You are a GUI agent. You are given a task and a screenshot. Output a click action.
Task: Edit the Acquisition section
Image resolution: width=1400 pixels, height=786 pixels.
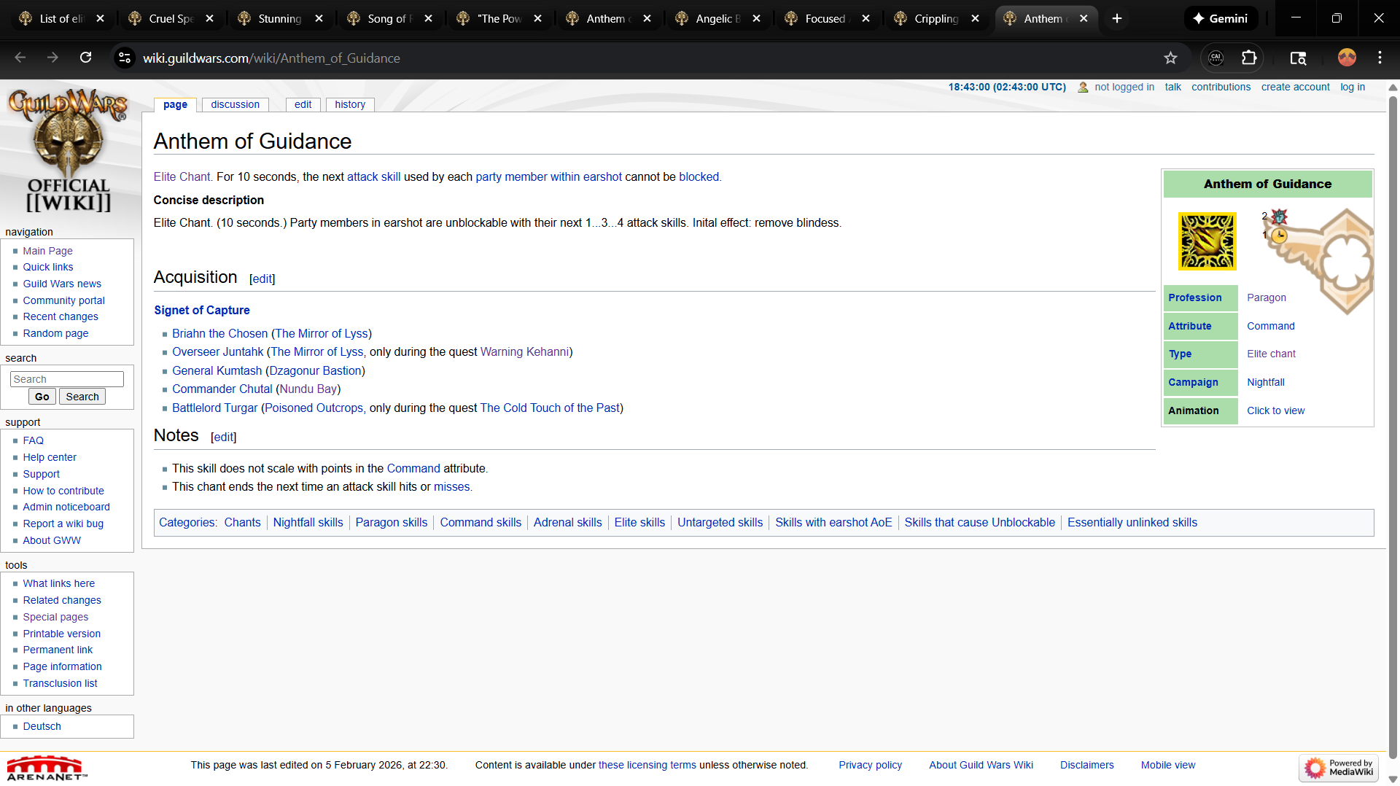(262, 279)
